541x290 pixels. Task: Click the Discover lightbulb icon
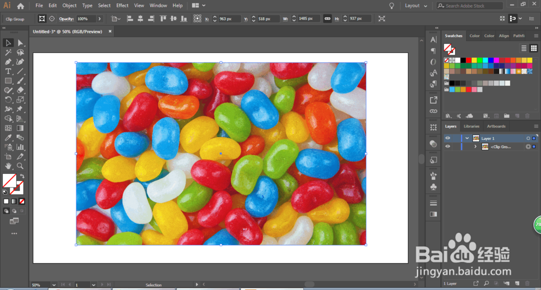[x=392, y=6]
